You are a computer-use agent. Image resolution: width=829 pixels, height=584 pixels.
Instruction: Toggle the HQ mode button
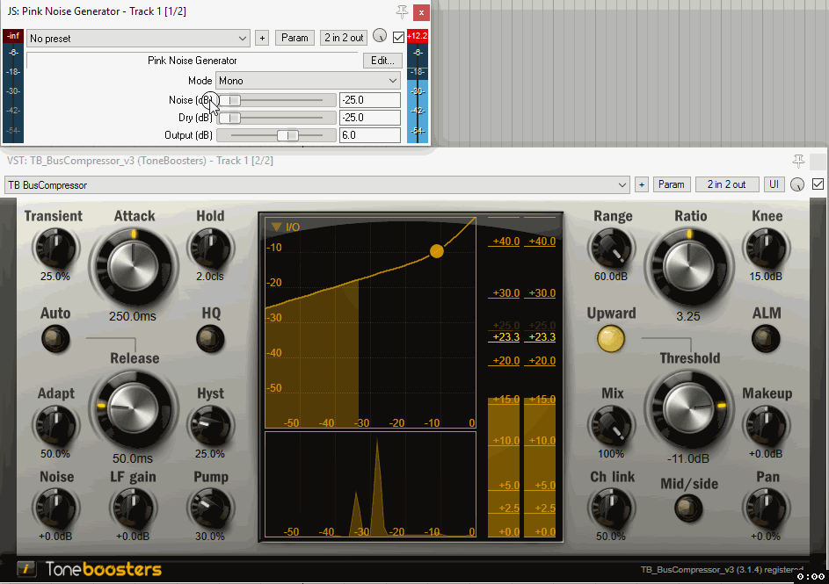click(210, 338)
